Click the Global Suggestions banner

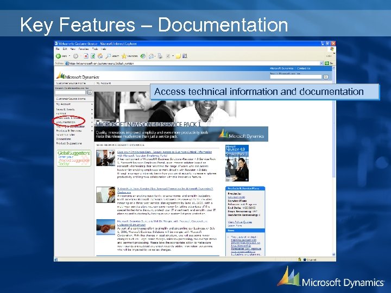click(74, 158)
